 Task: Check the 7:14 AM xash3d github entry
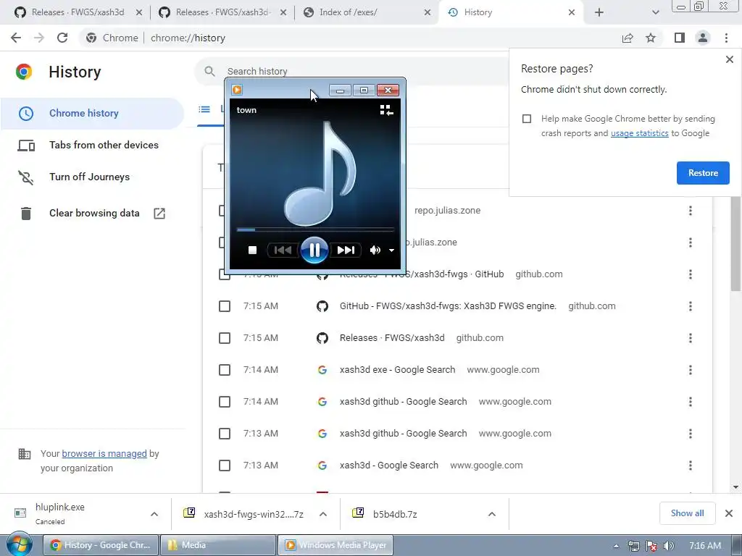[225, 402]
